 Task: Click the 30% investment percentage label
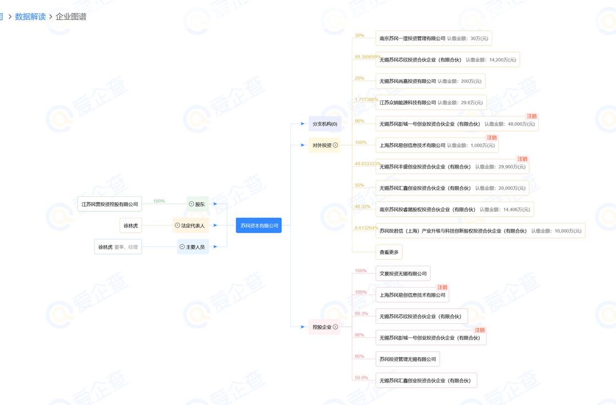(x=359, y=35)
